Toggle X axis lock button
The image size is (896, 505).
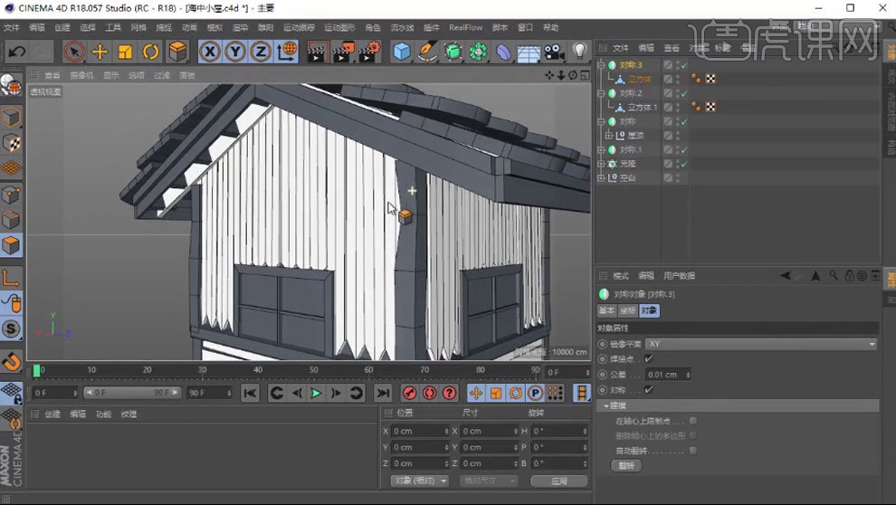(210, 52)
